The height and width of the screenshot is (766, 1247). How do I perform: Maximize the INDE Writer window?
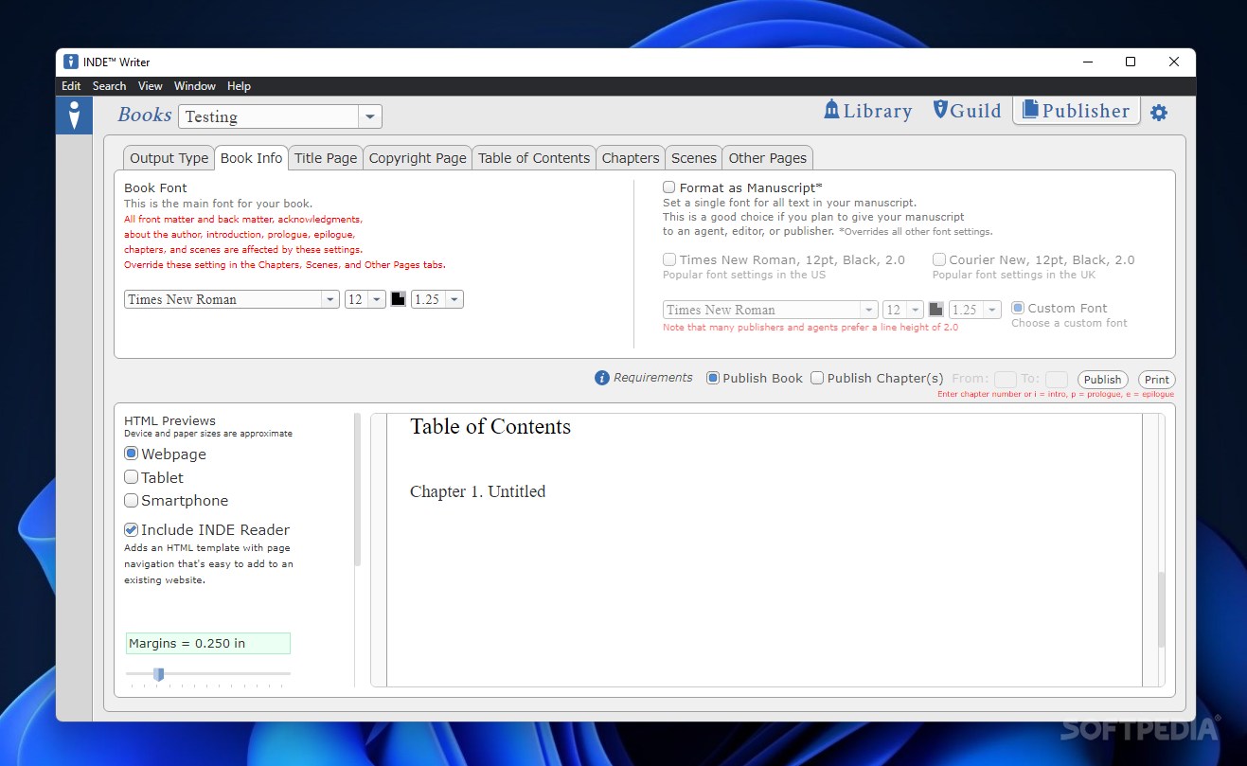tap(1131, 62)
